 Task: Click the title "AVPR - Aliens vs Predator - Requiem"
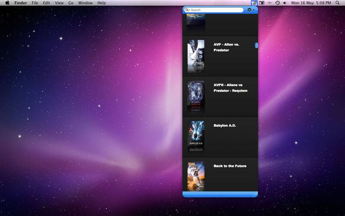(230, 88)
